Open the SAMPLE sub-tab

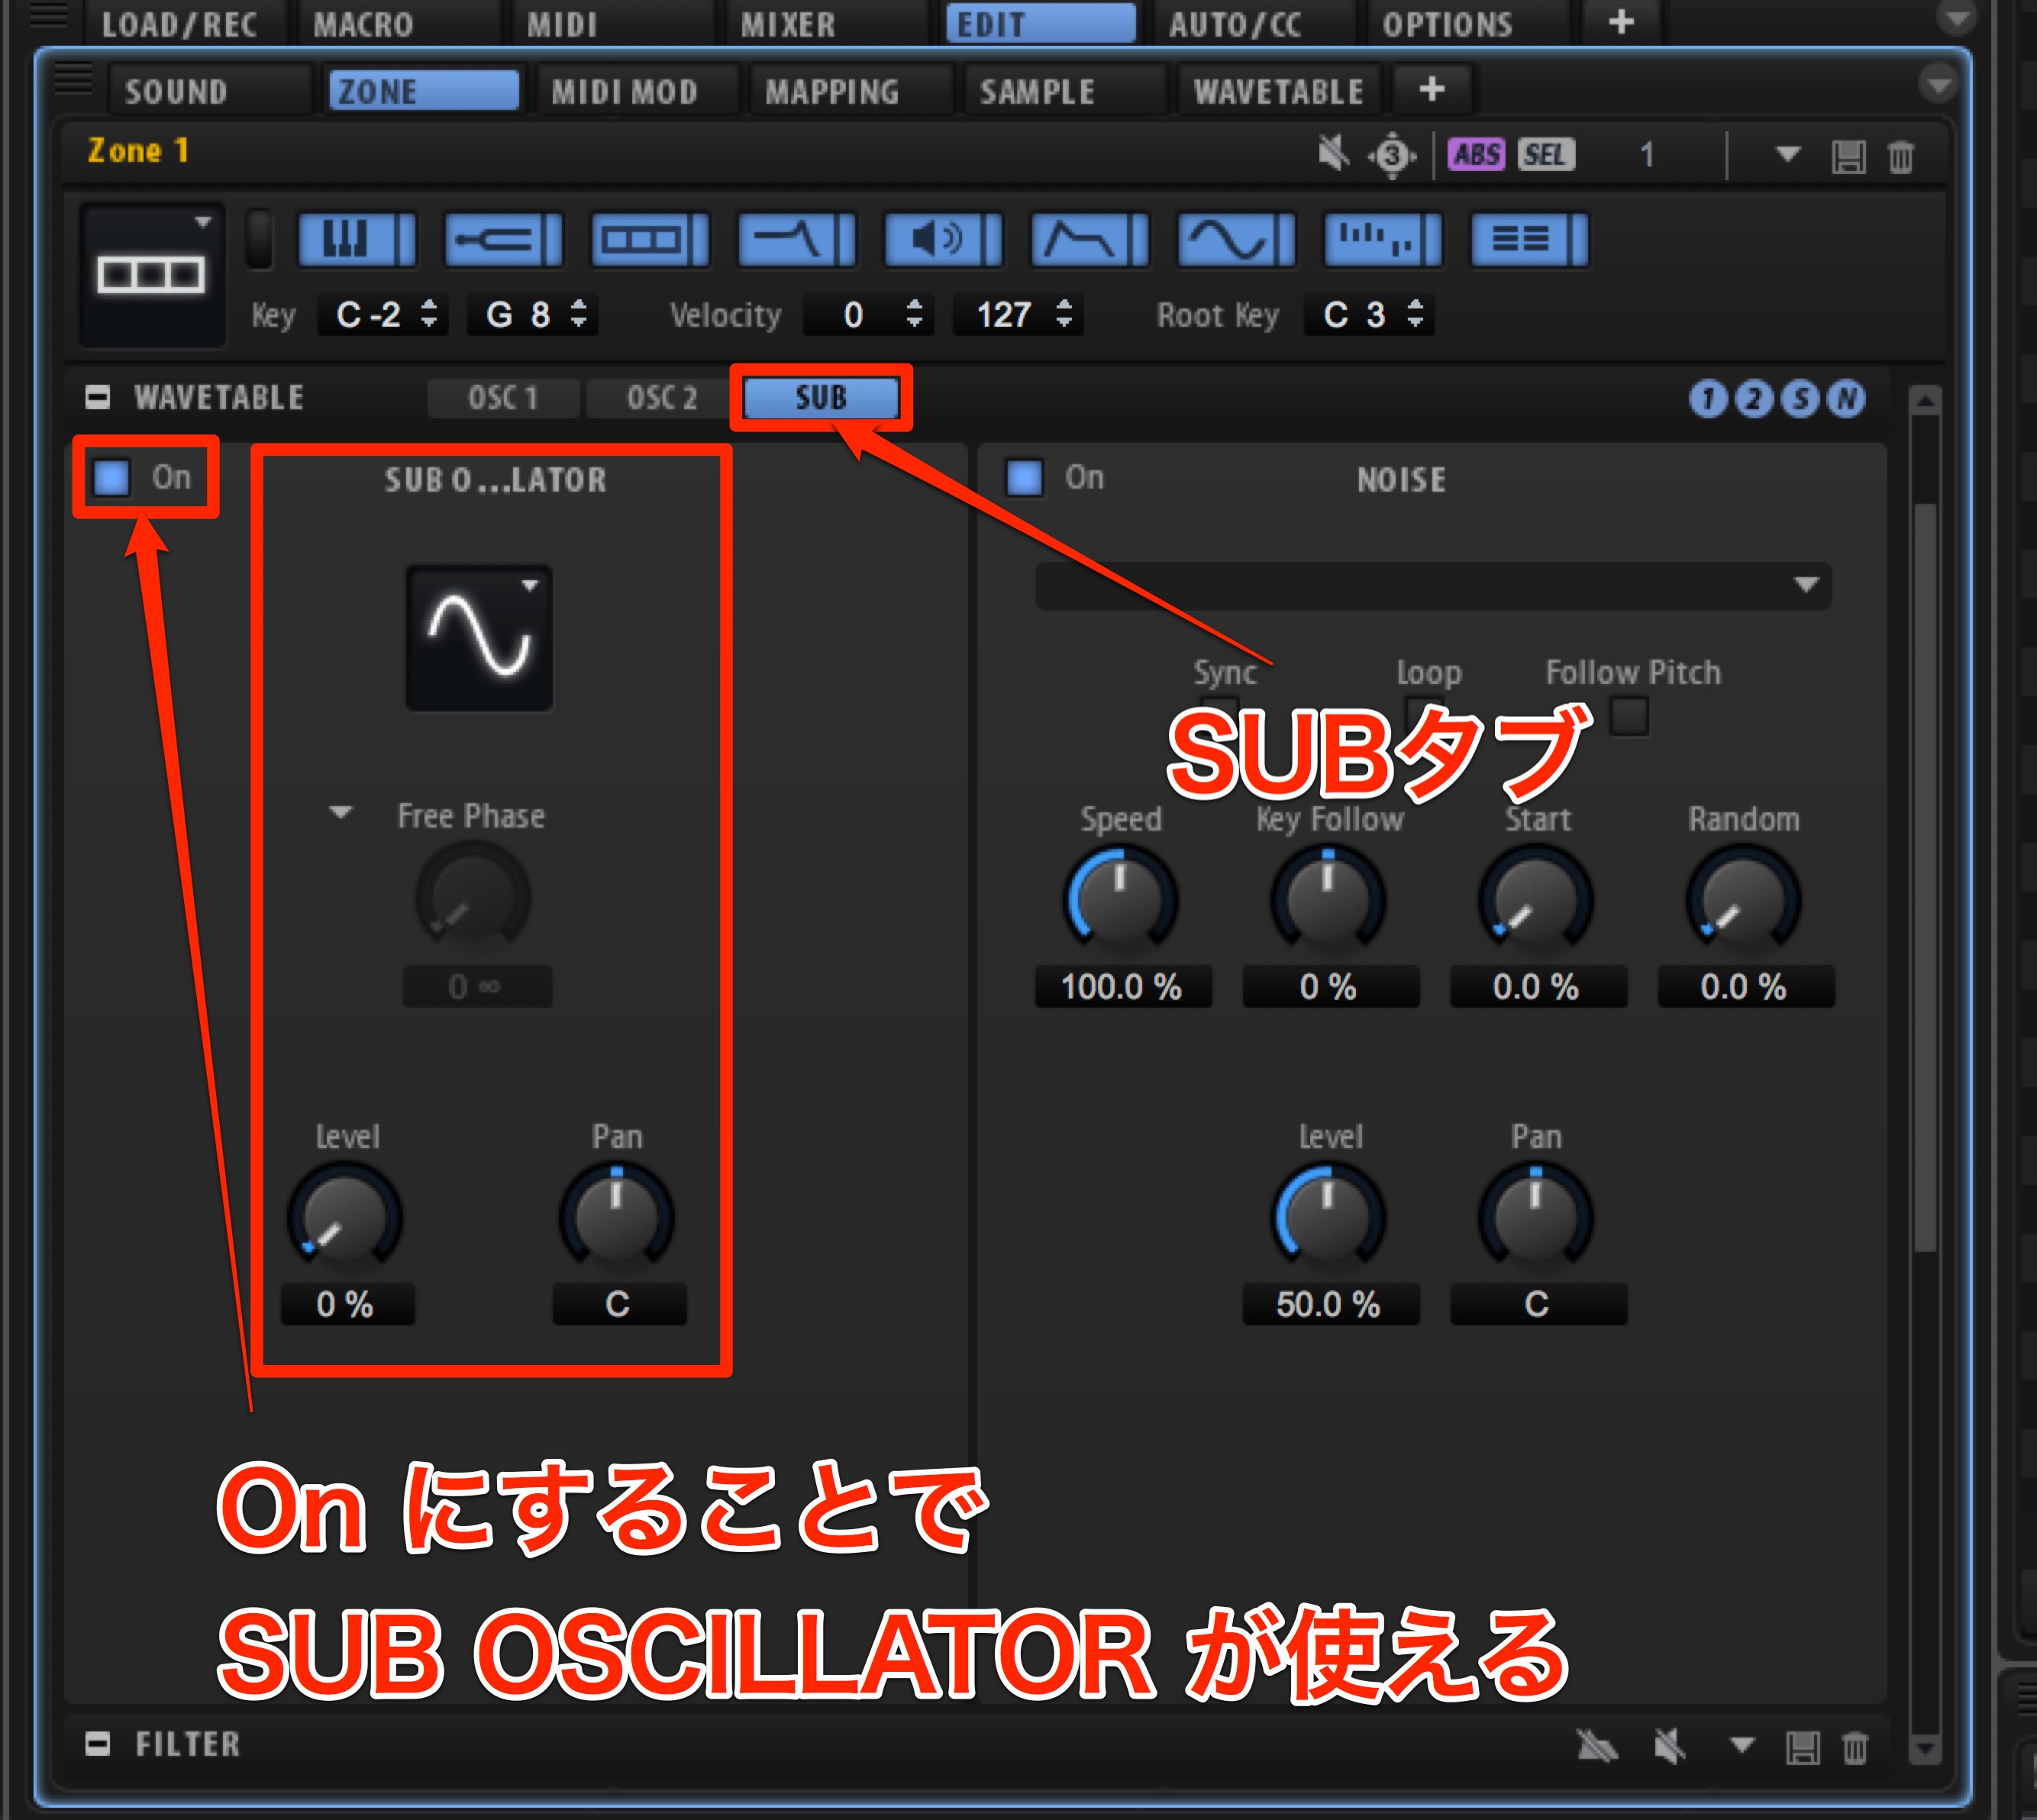coord(1037,92)
